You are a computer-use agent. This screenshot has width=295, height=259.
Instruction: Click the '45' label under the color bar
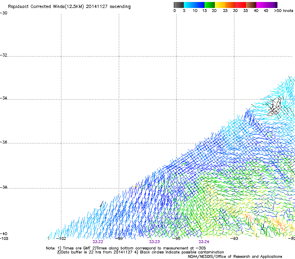266,11
